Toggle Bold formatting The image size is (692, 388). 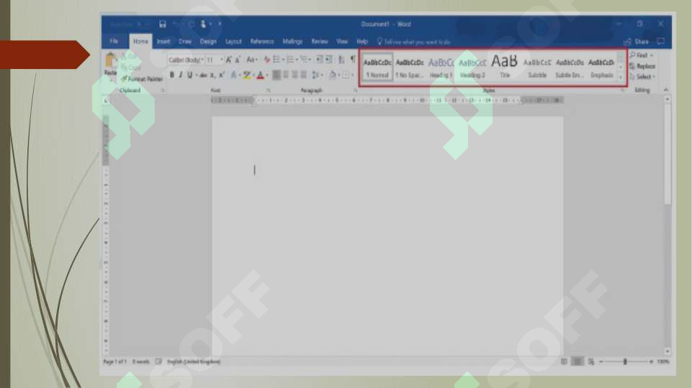coord(171,75)
